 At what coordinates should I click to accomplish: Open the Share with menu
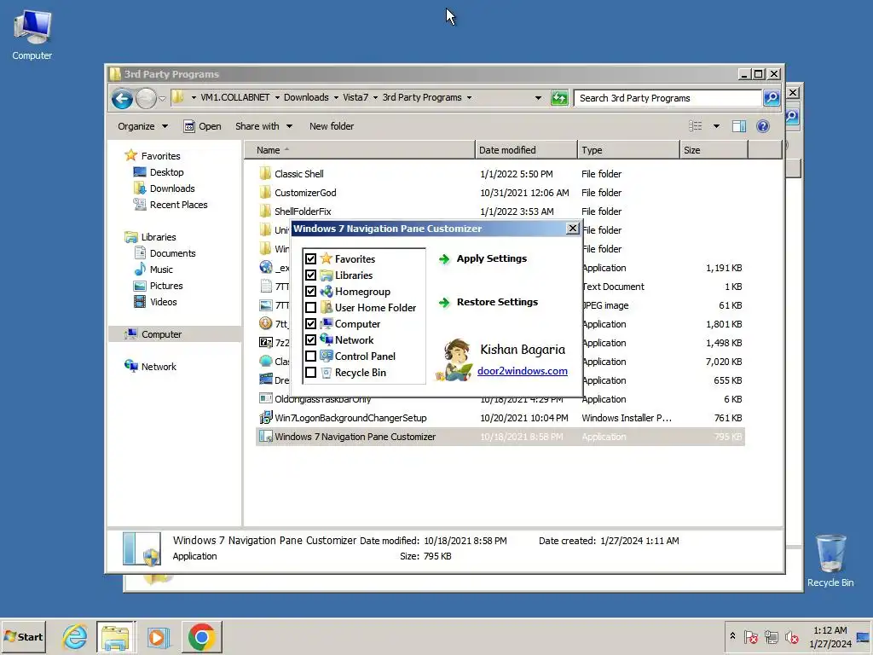[263, 126]
